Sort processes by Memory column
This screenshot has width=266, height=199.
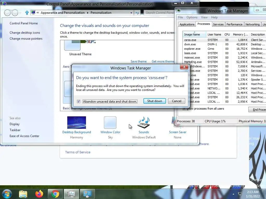[x=240, y=34]
